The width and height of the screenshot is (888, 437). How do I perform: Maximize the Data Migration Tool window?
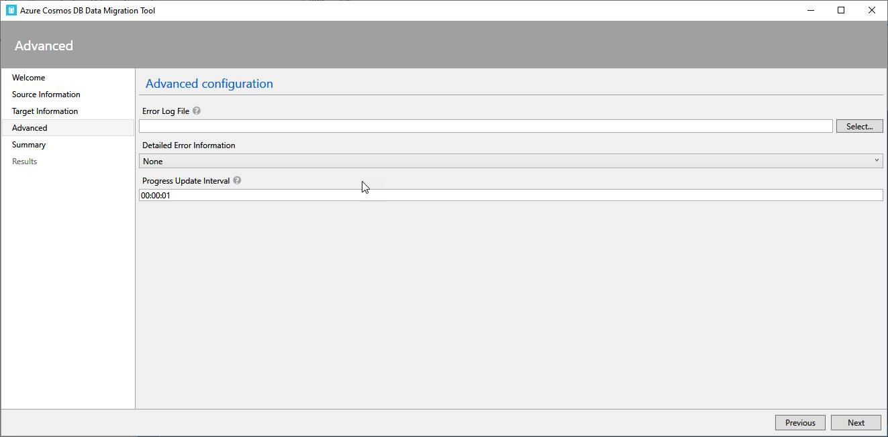pyautogui.click(x=841, y=10)
